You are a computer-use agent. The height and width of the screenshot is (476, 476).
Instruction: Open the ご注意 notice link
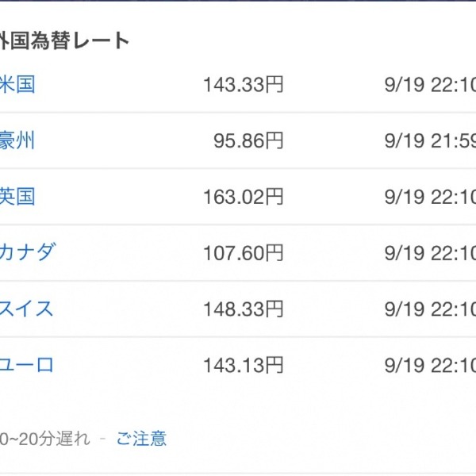[x=142, y=439]
